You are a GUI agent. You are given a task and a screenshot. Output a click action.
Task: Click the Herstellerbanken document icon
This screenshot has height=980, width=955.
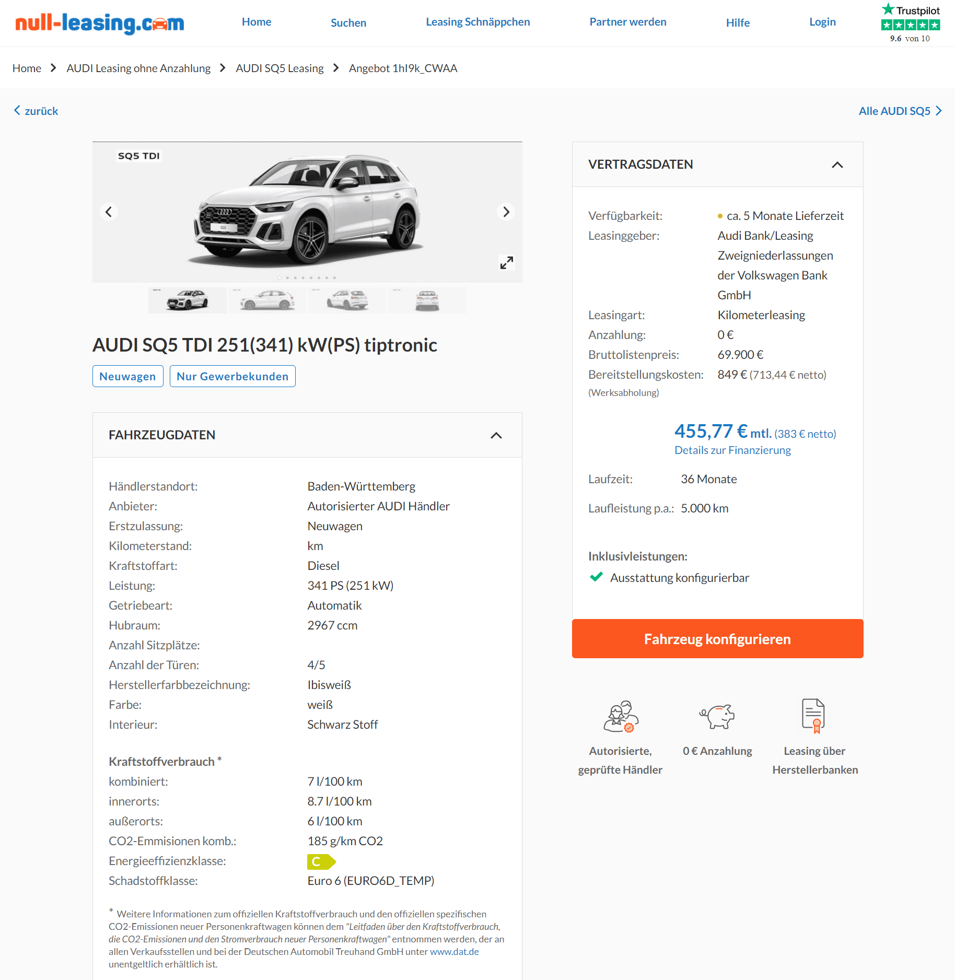click(814, 715)
